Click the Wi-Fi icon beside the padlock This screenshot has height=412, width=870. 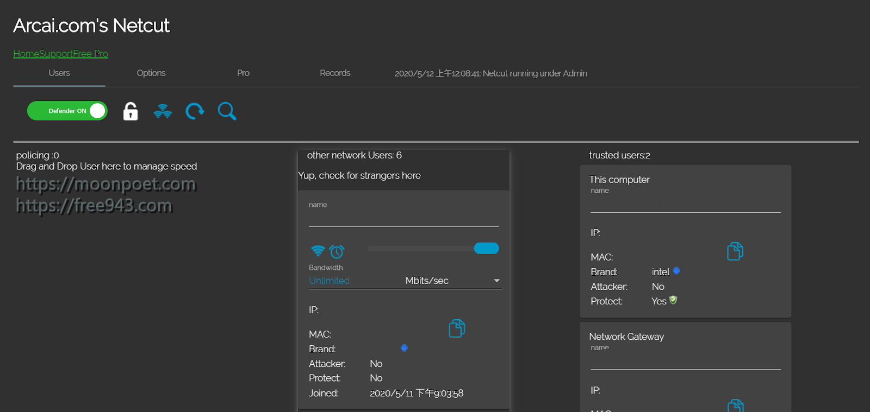[x=163, y=111]
